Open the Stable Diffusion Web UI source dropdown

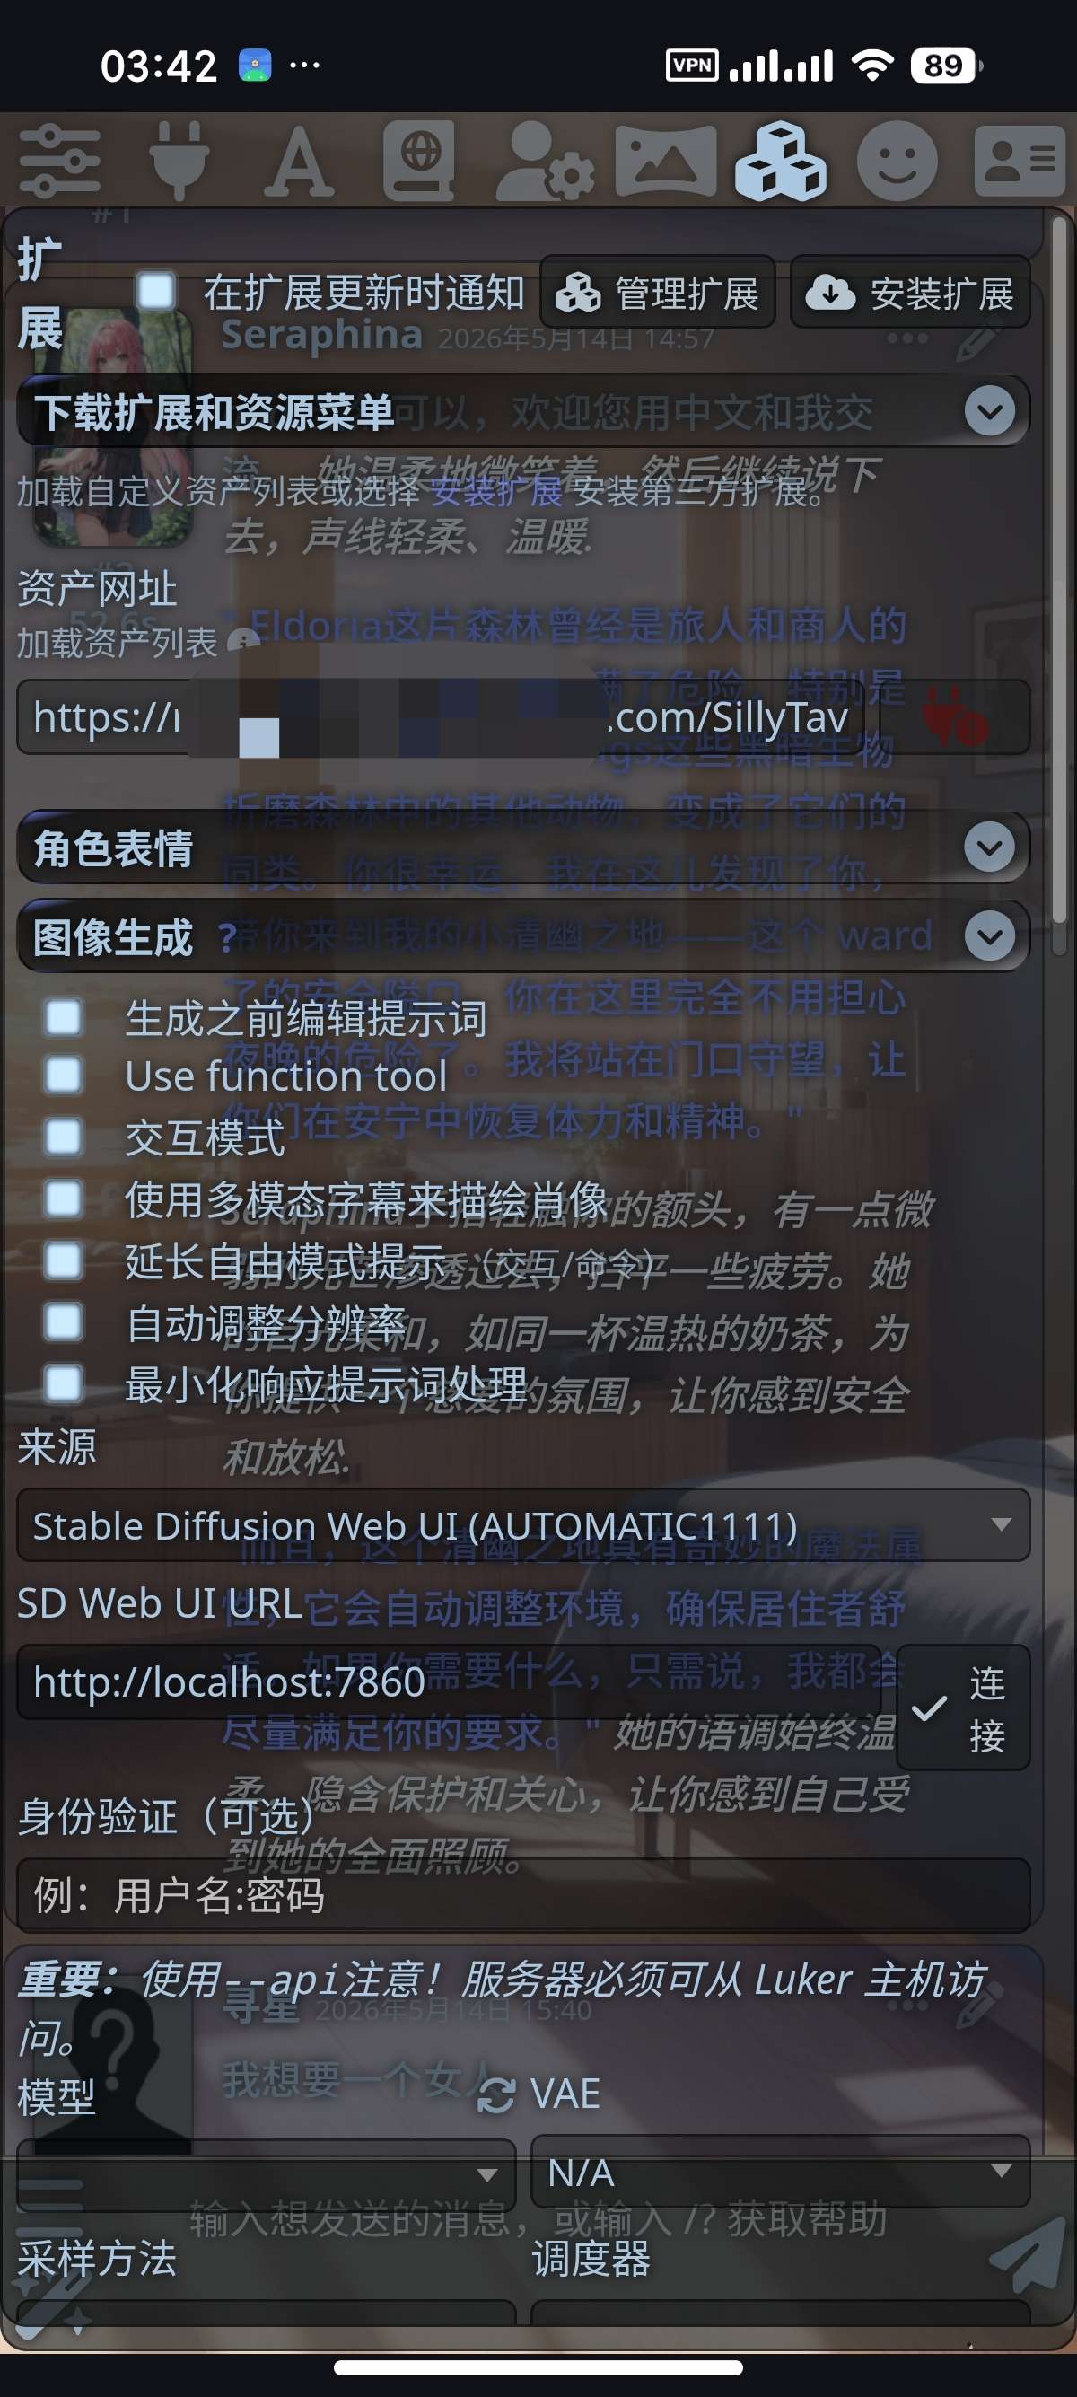(523, 1525)
